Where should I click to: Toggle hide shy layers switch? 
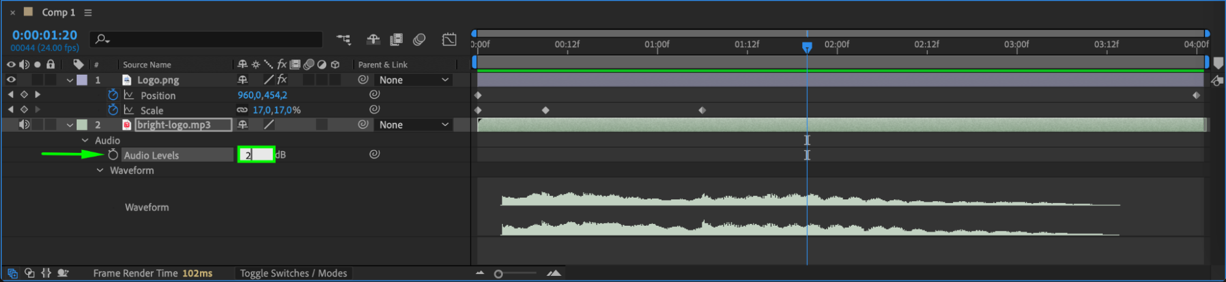click(x=373, y=40)
